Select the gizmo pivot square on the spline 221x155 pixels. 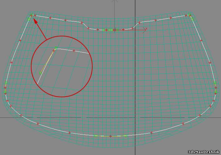(x=114, y=30)
